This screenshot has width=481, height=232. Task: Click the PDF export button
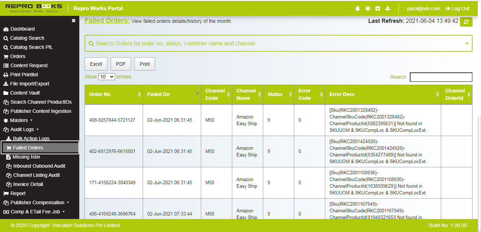[x=121, y=64]
